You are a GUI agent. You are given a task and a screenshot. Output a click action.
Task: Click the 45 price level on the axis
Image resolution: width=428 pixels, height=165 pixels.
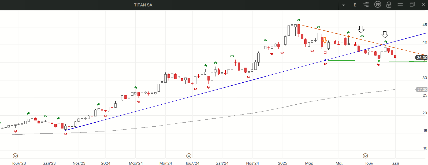coord(425,25)
